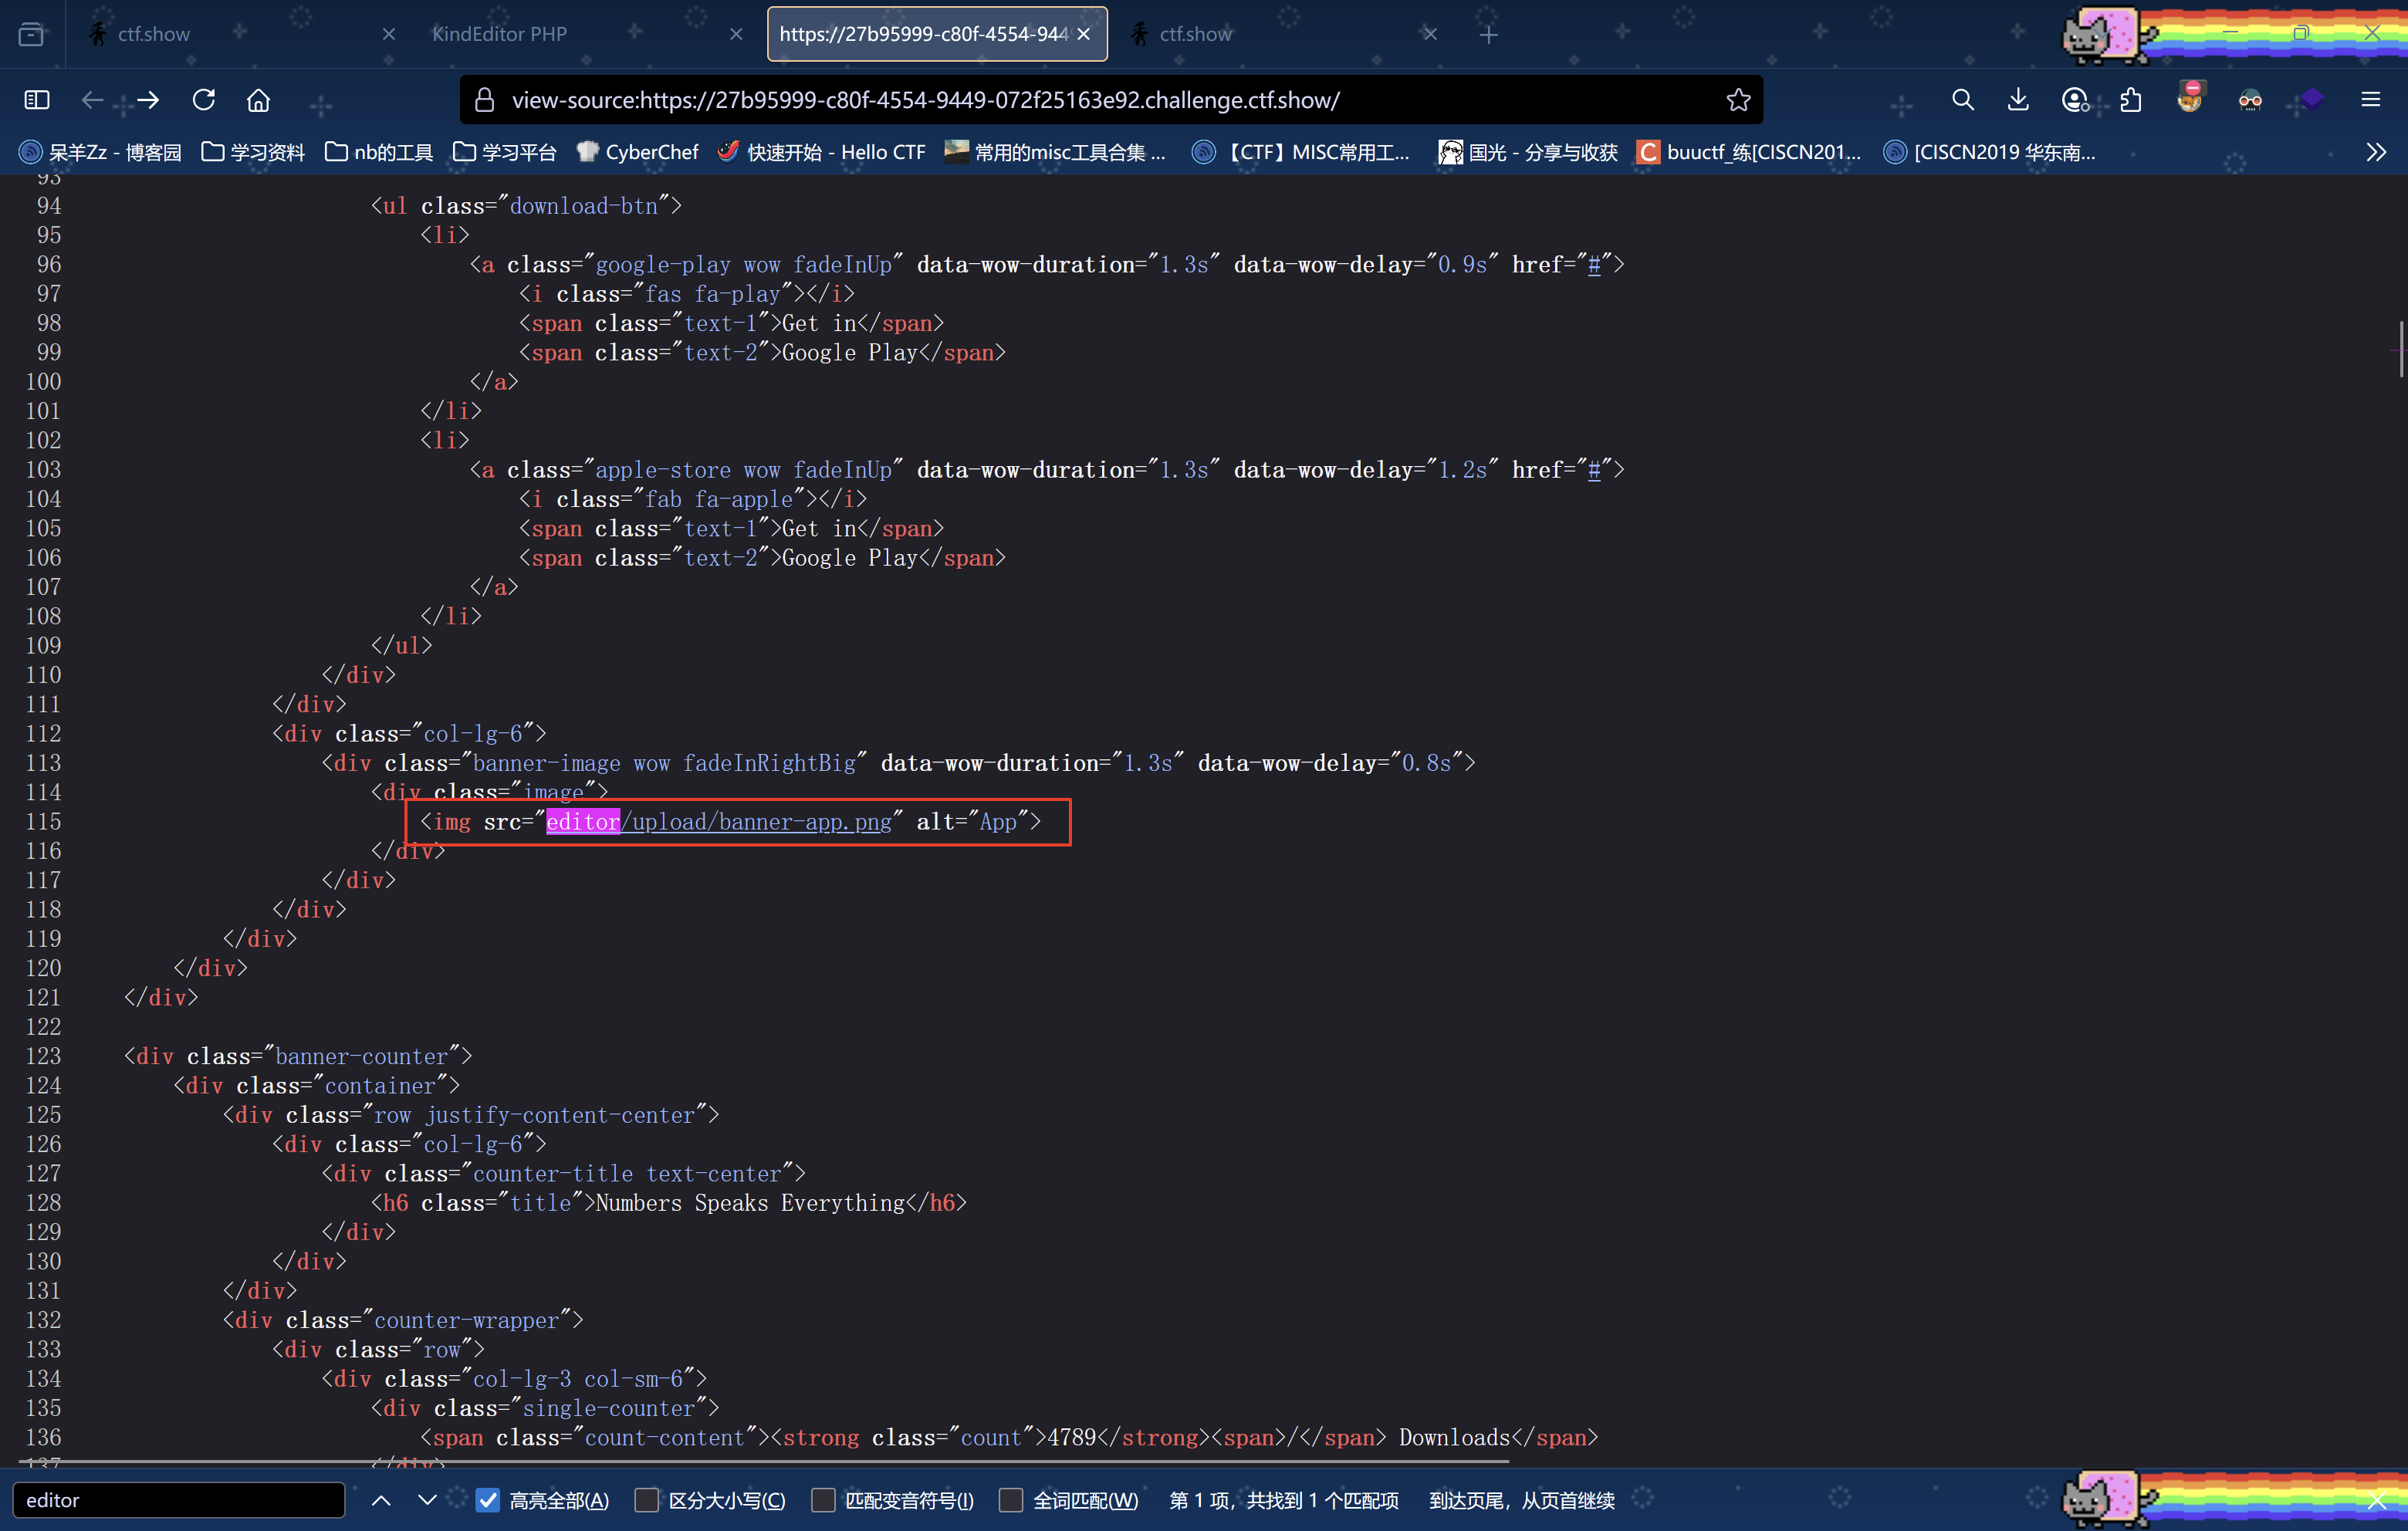
Task: Click the find bar search field
Action: tap(178, 1499)
